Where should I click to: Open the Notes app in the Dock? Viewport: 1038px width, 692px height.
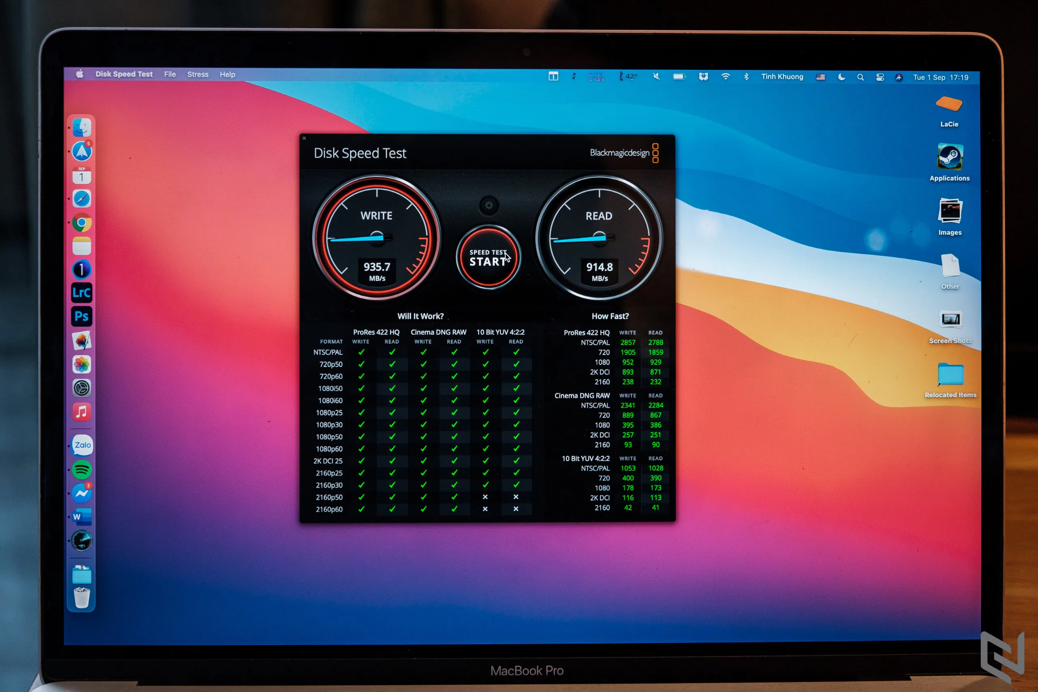click(82, 246)
